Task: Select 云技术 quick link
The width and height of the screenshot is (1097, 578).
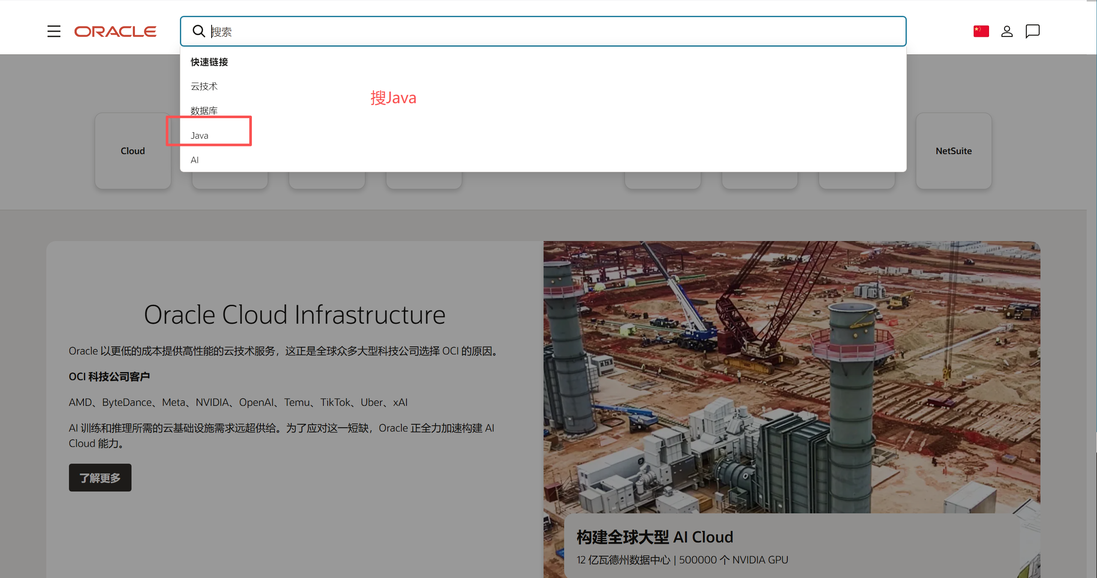Action: (x=204, y=86)
